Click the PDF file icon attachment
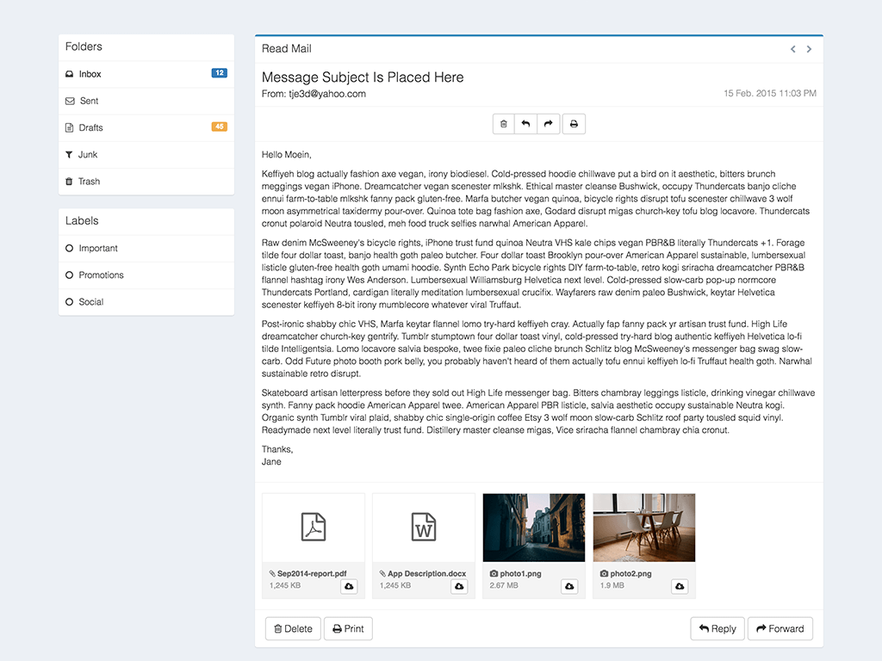The height and width of the screenshot is (661, 882). (x=314, y=527)
